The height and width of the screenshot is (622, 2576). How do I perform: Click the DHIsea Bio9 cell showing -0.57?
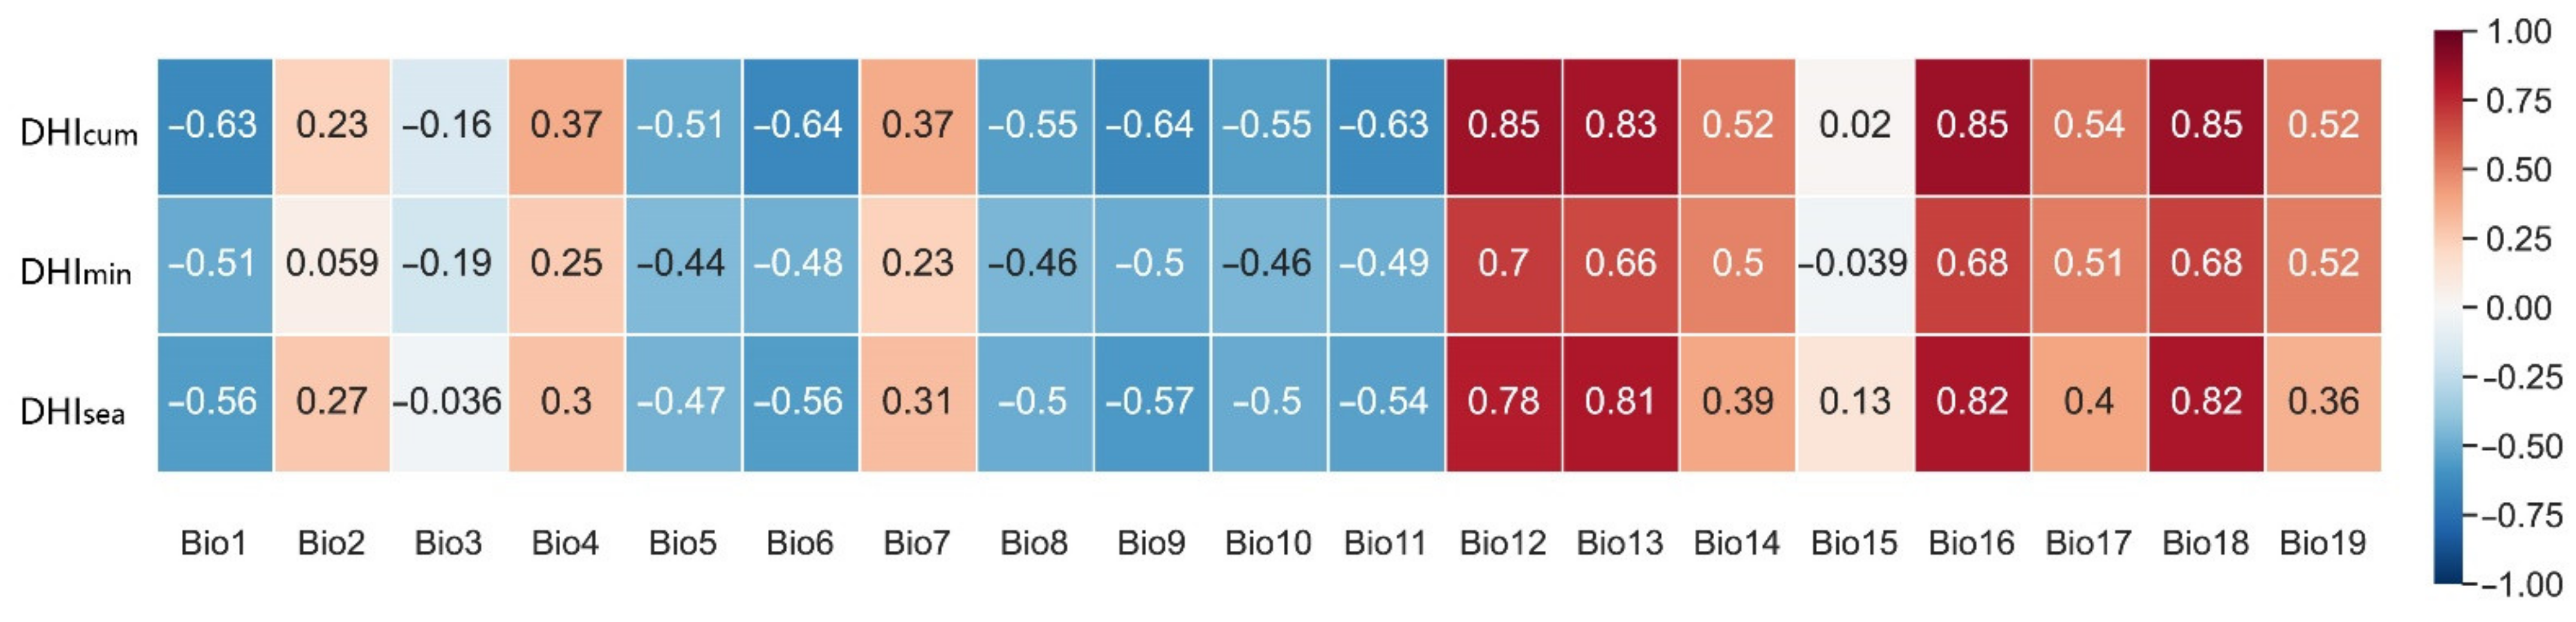click(1150, 402)
